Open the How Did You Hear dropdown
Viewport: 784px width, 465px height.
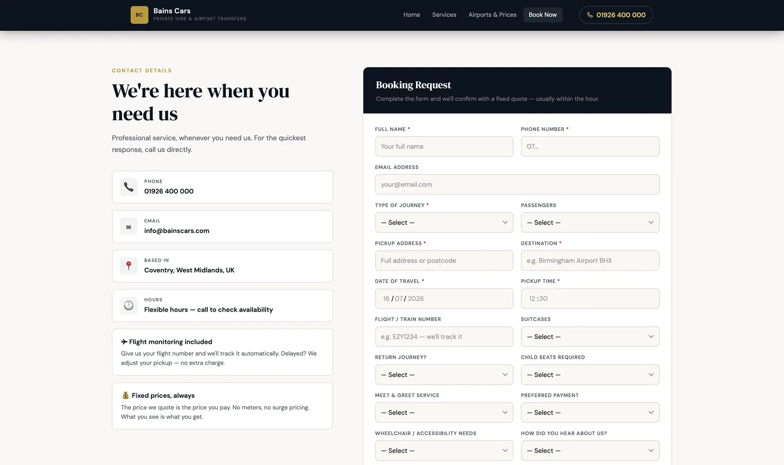tap(590, 451)
